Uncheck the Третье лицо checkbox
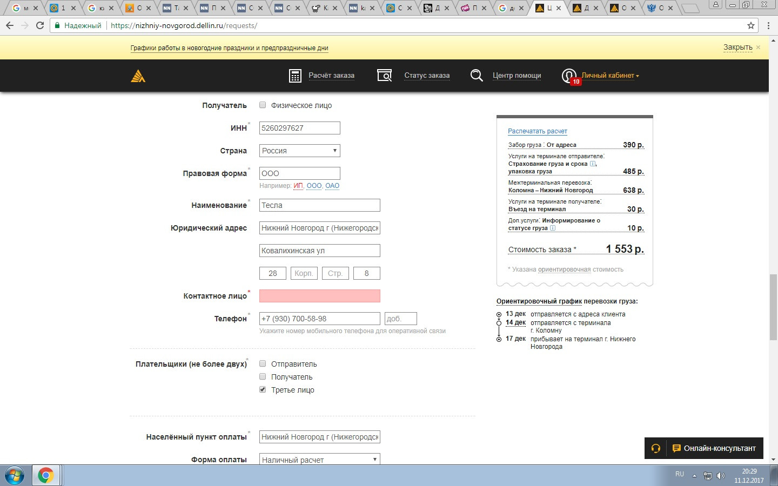 263,389
